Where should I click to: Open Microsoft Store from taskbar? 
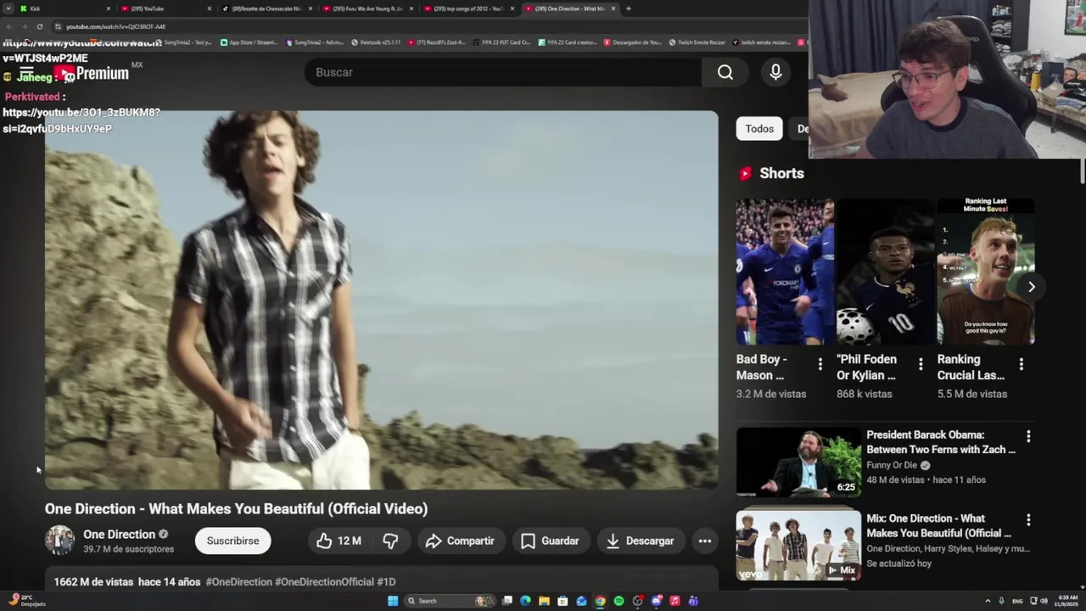tap(563, 601)
